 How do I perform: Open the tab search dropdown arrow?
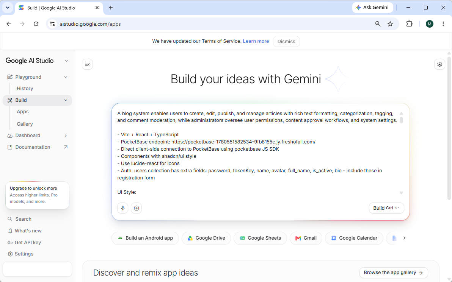(8, 8)
